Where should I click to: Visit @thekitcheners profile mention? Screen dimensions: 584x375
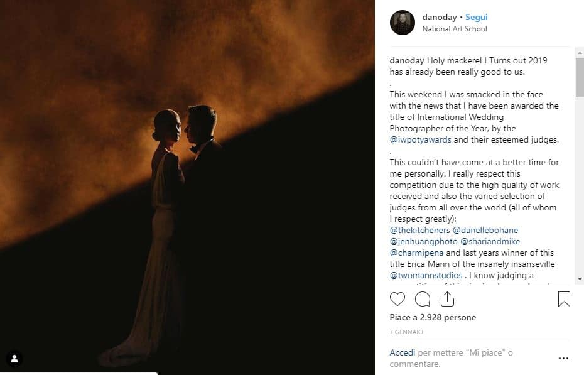point(419,230)
